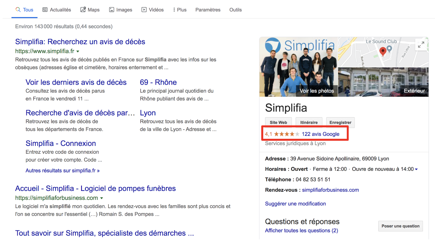
Task: Click telephone number 04 82 53 51 51
Action: tap(313, 179)
